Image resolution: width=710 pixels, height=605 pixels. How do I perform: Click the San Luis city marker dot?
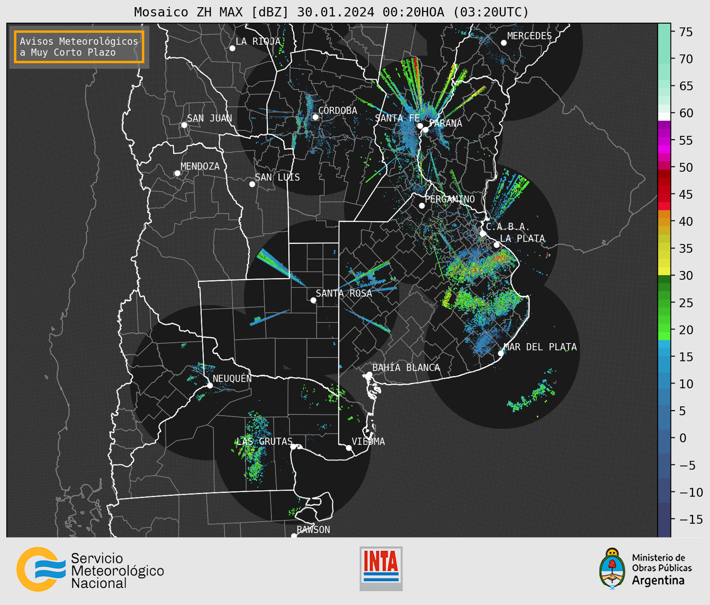coord(252,184)
